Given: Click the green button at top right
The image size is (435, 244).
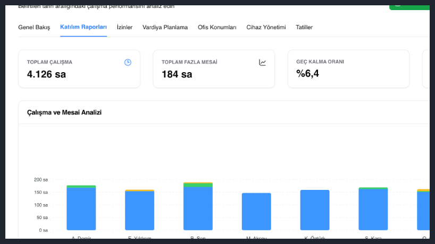Looking at the screenshot, I should pos(409,7).
